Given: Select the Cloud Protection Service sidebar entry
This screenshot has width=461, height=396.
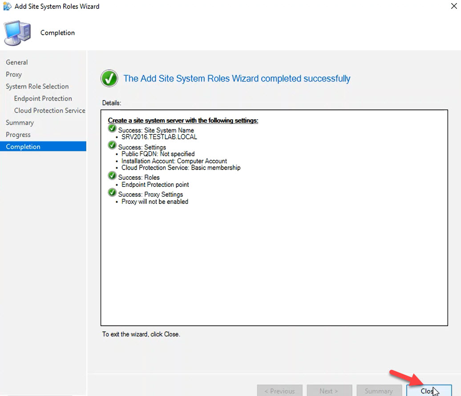Looking at the screenshot, I should [49, 110].
